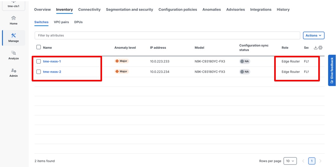Switch to the History tab
336x167 pixels.
(283, 10)
